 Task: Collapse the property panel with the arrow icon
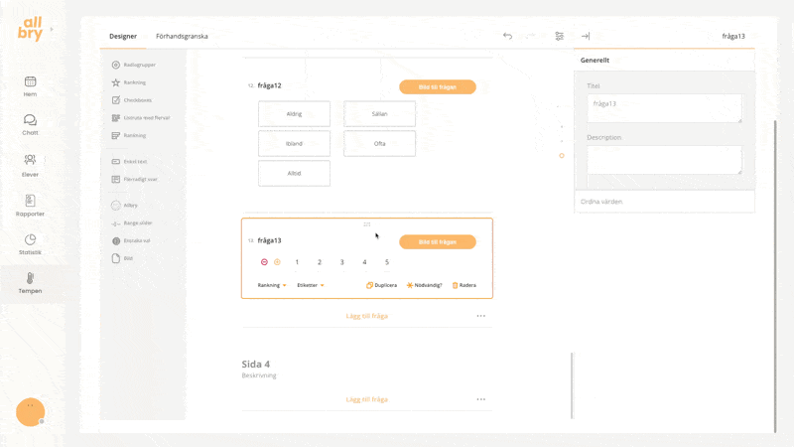click(x=586, y=36)
